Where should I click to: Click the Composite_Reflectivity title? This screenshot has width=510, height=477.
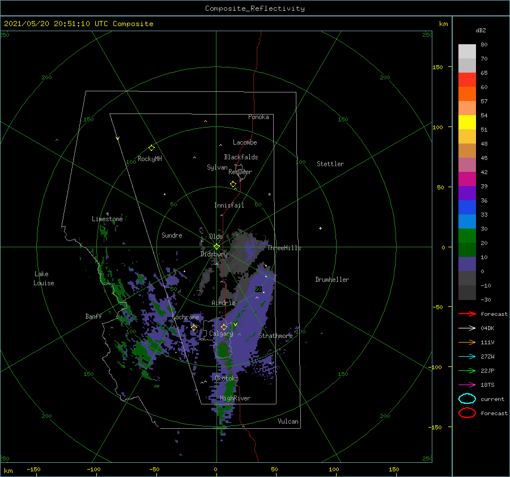tap(254, 9)
